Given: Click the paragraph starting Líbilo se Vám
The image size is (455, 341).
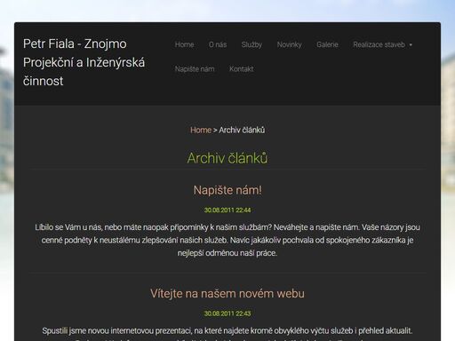Looking at the screenshot, I should [227, 240].
